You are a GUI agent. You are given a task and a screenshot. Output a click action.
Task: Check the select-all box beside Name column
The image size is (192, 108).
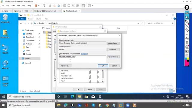pyautogui.click(x=43, y=28)
